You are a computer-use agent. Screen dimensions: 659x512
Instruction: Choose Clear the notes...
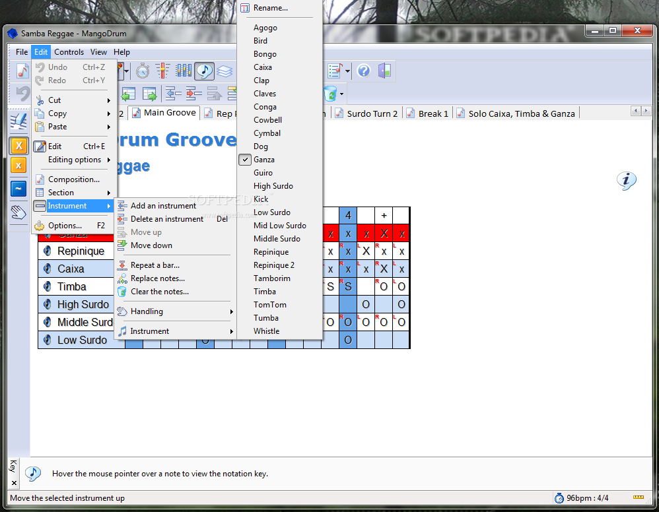(176, 292)
